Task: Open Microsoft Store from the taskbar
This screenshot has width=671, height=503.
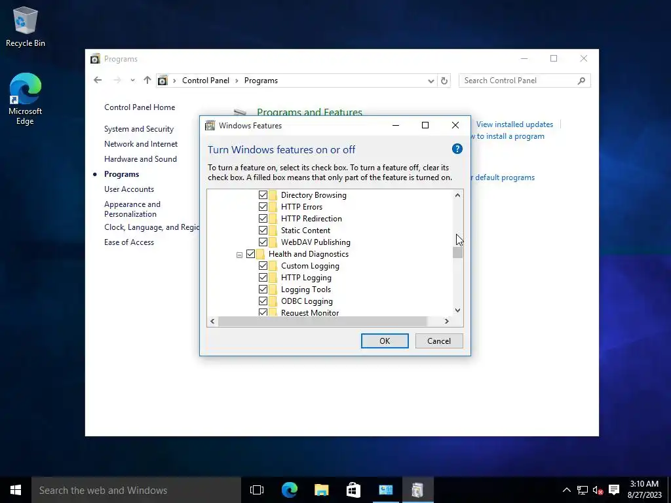Action: (353, 490)
